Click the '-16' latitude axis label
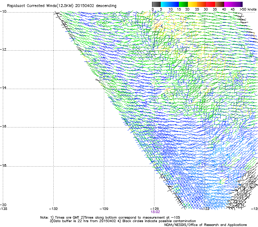Viewport: 258px width, 227px height. pos(3,126)
